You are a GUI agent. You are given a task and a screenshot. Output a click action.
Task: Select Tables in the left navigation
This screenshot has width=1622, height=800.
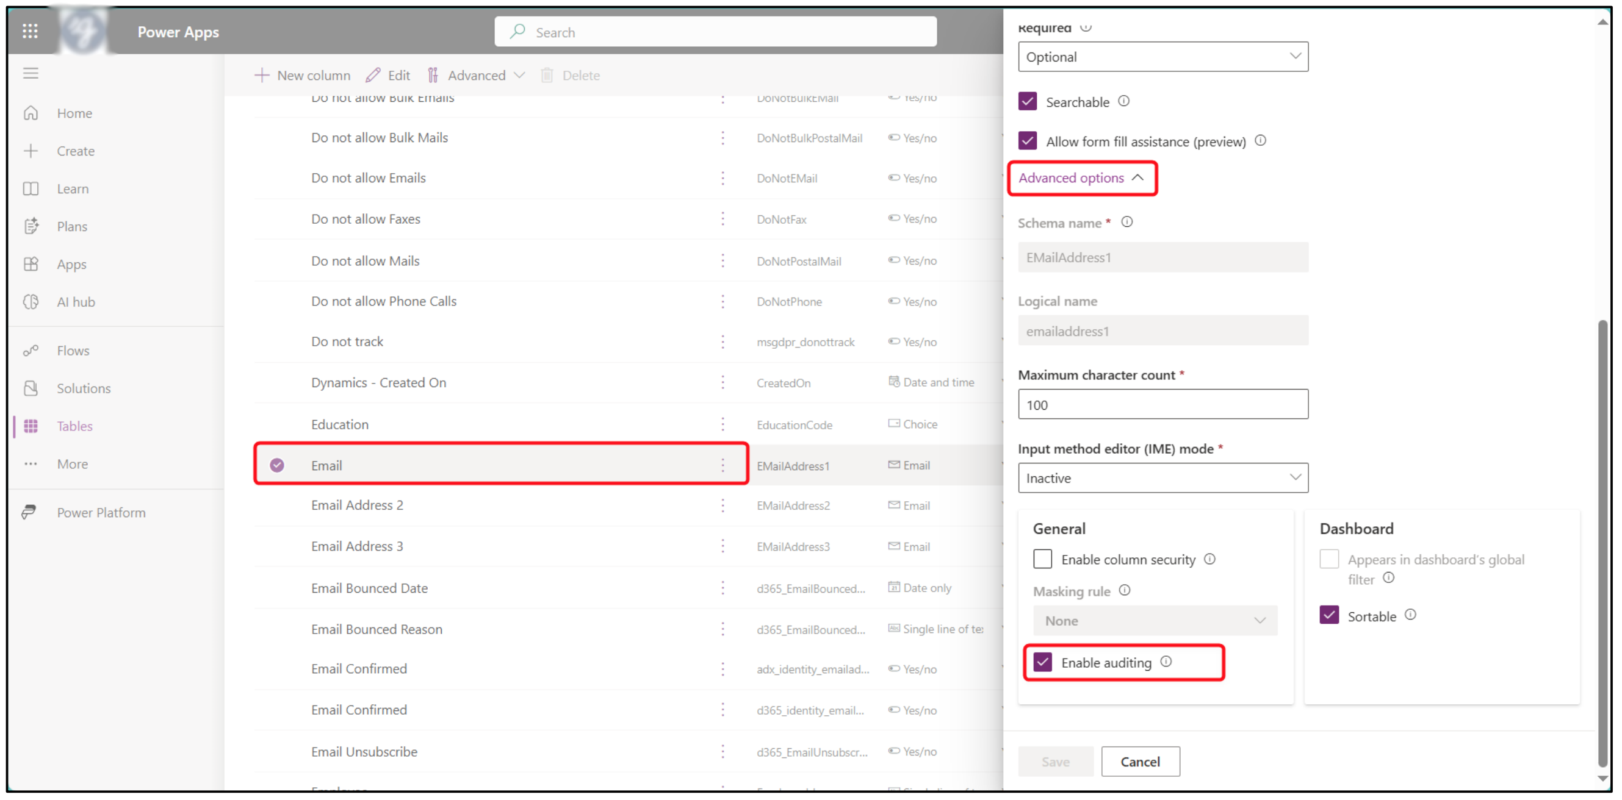tap(74, 426)
